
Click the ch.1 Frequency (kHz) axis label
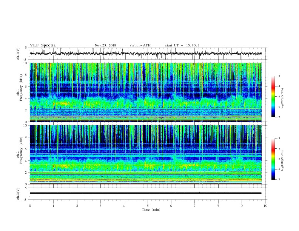tap(20, 87)
